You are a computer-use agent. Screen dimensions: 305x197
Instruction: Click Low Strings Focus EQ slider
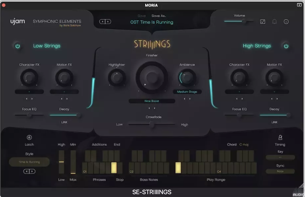click(x=29, y=115)
